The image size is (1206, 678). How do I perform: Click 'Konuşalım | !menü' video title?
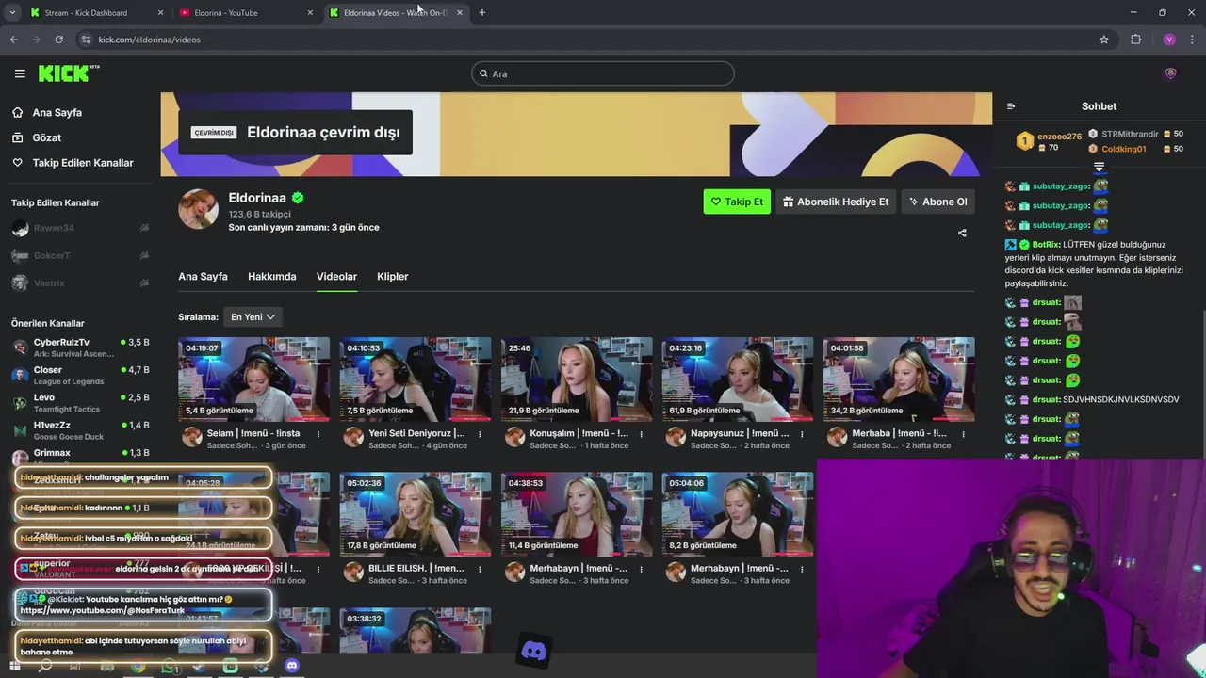[x=579, y=433]
